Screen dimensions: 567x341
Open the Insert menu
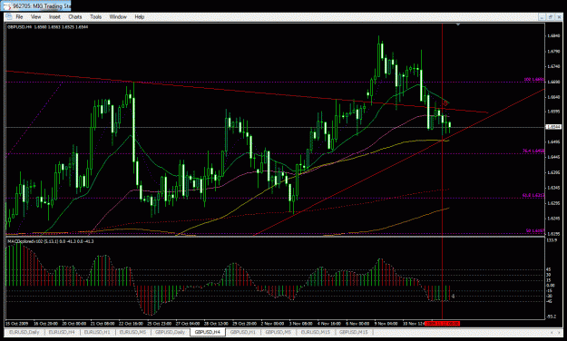pyautogui.click(x=54, y=16)
